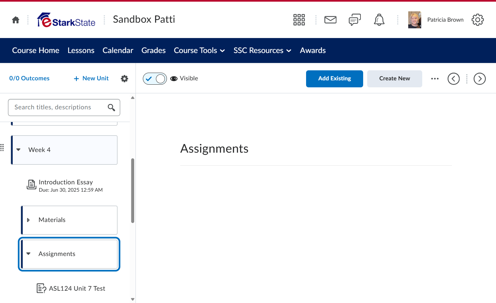Open the Grades nav item
Screen dimensions: 496x303
154,50
